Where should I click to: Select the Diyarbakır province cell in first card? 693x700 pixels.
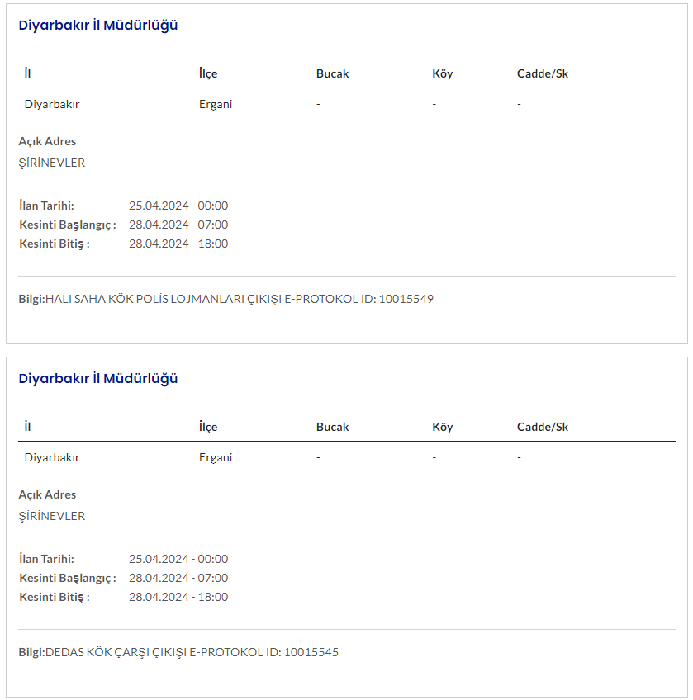[x=52, y=104]
